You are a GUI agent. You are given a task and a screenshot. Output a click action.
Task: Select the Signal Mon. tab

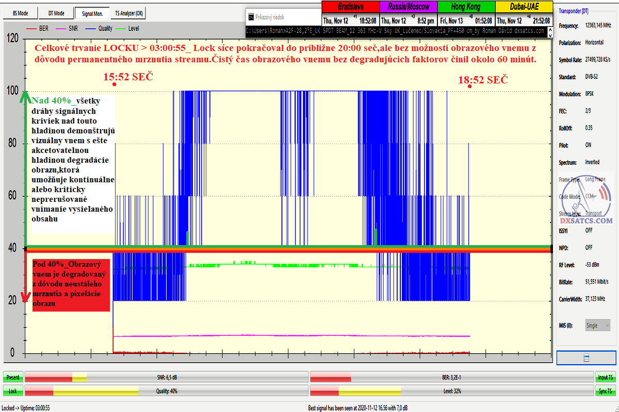pyautogui.click(x=93, y=13)
